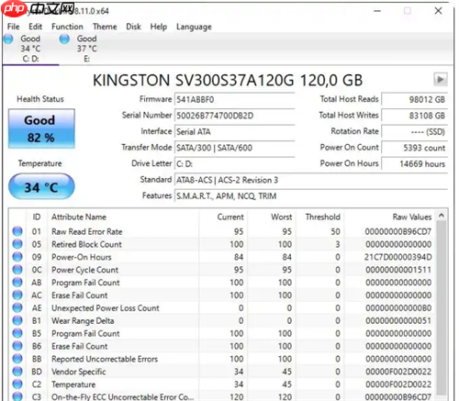Click the Firmware field 541ABBF0
Screen dimensions: 459x401
click(x=234, y=99)
